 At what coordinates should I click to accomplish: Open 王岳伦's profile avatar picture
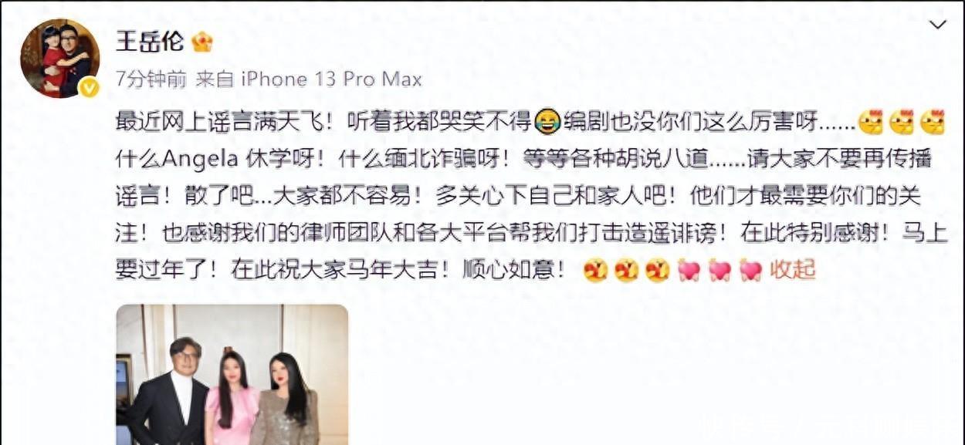click(x=59, y=58)
